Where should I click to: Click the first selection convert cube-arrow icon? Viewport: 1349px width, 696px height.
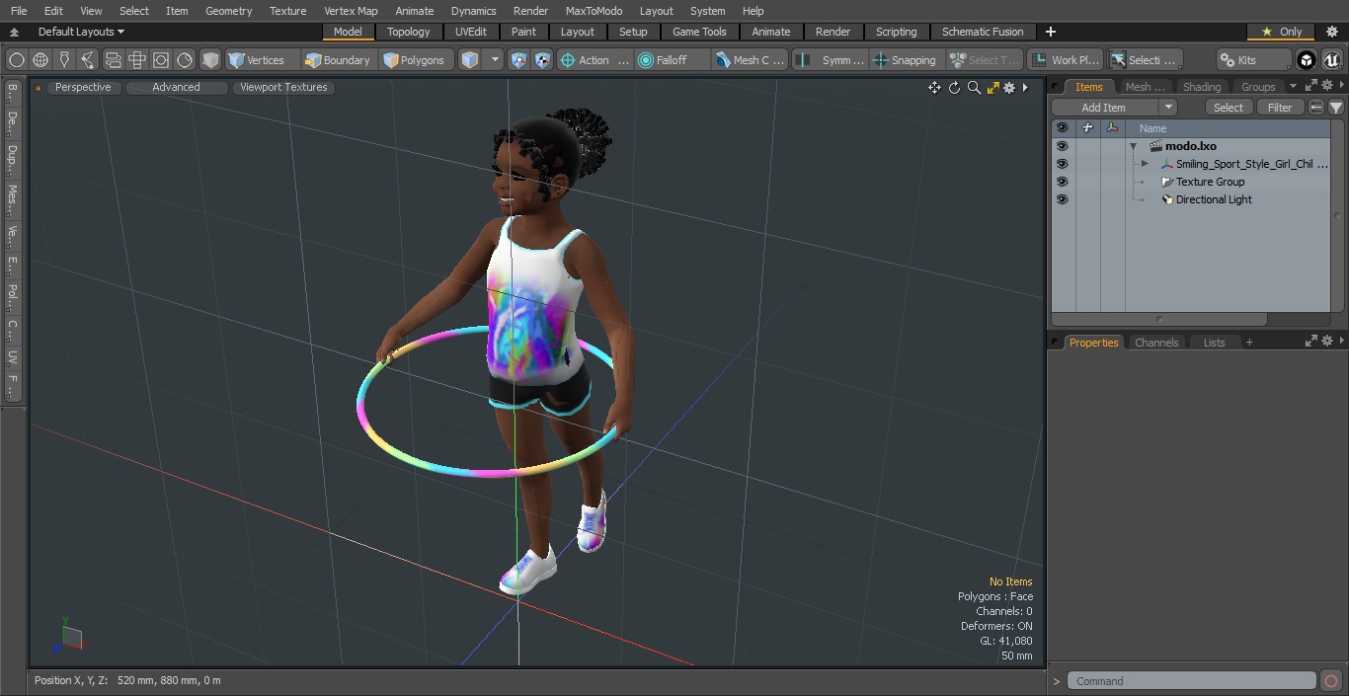tap(519, 60)
